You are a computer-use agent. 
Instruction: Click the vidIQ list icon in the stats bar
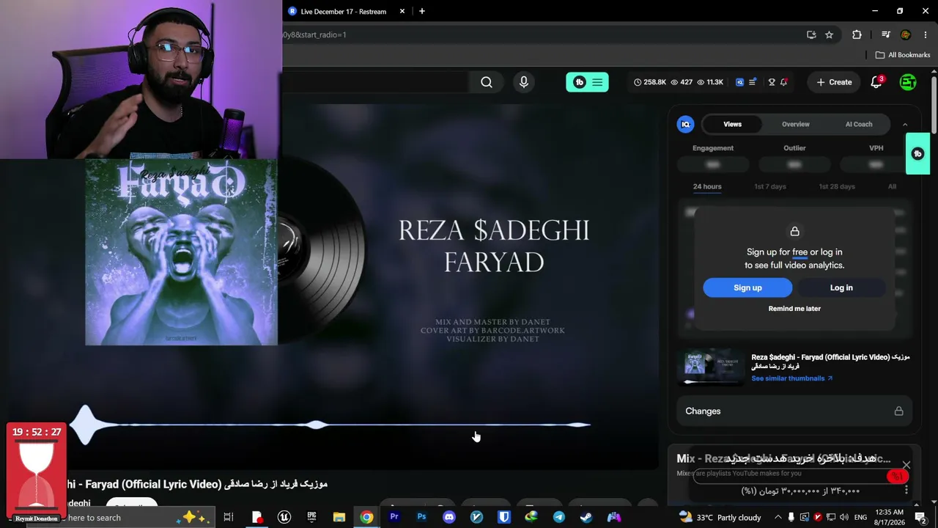[x=752, y=82]
